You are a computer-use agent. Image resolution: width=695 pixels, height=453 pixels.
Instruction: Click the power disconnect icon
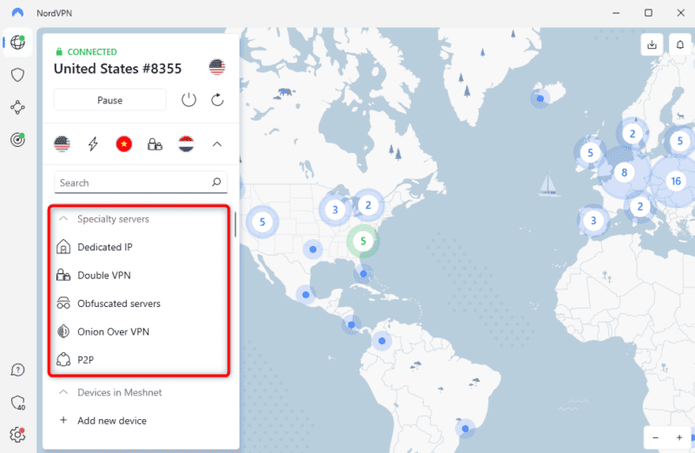tap(189, 100)
